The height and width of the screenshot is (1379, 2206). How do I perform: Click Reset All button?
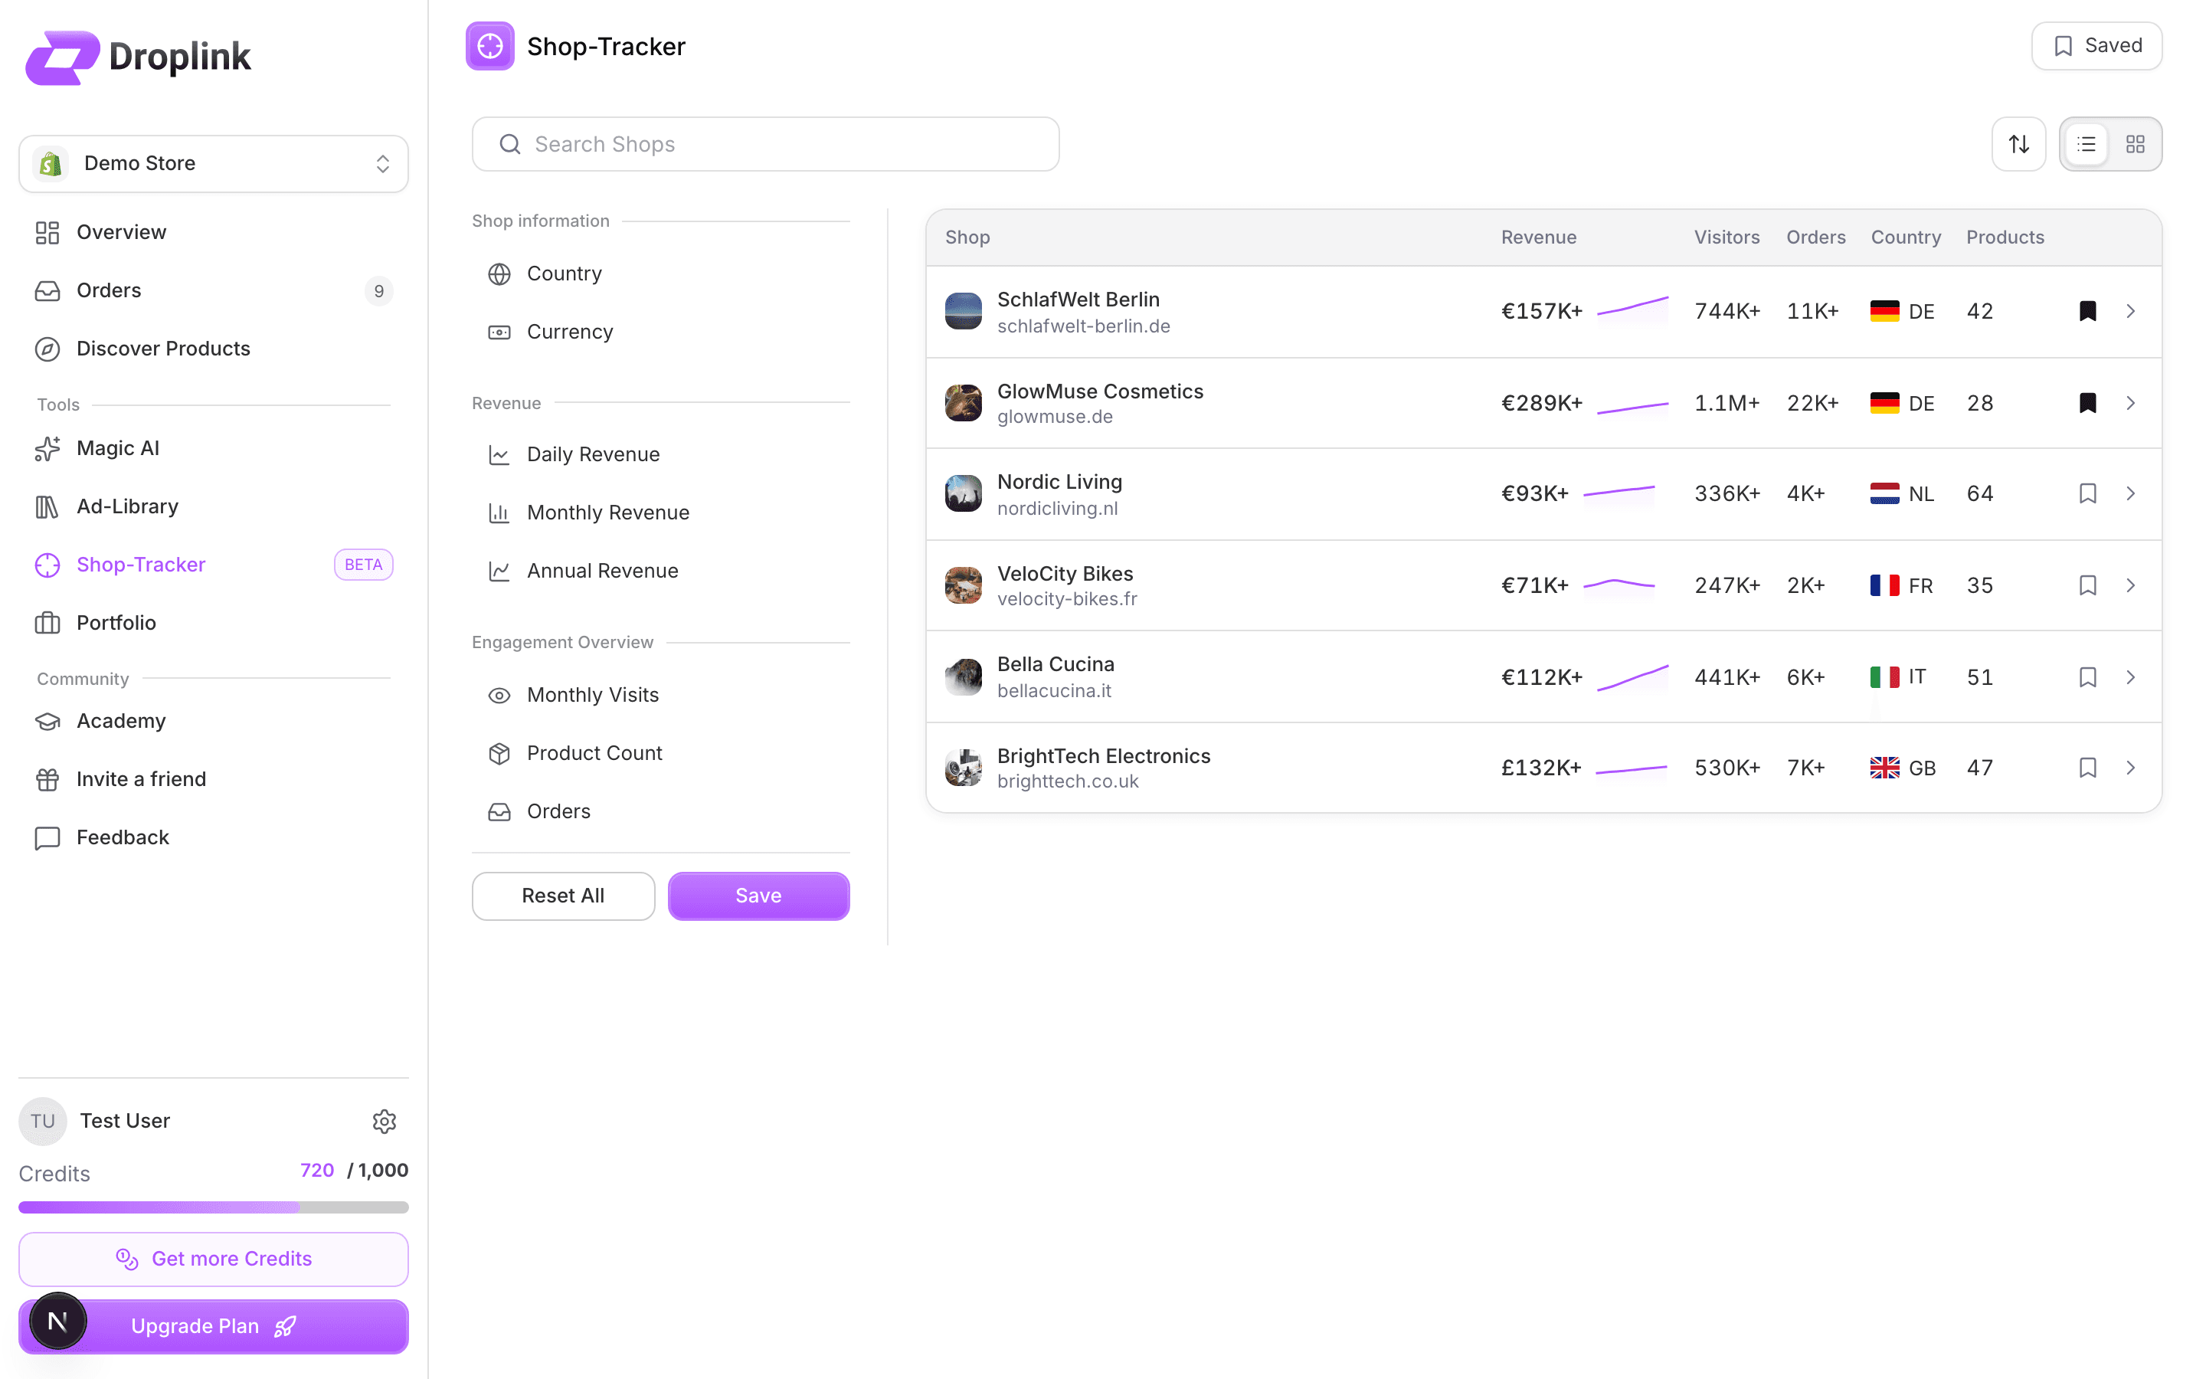click(x=562, y=896)
